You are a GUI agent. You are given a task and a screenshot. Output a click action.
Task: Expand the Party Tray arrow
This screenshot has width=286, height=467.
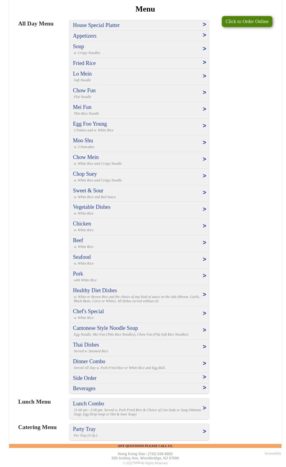click(204, 431)
